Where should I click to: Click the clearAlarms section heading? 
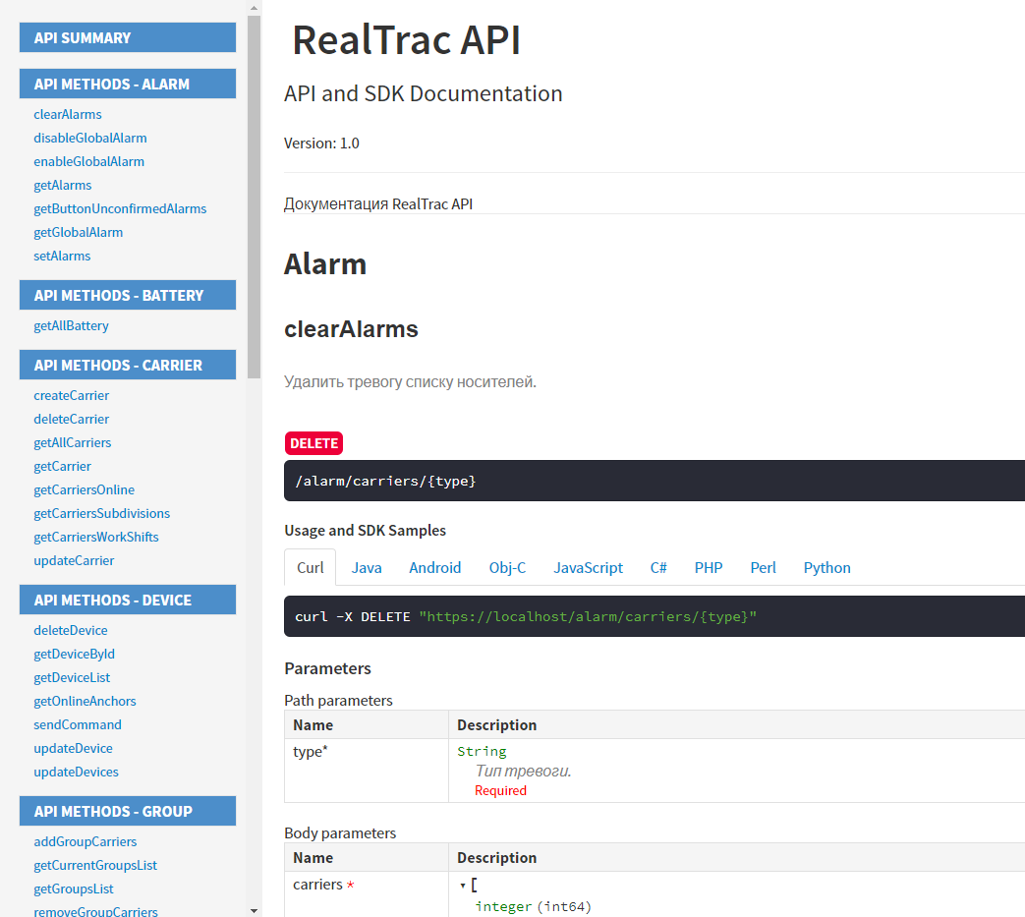[x=351, y=328]
